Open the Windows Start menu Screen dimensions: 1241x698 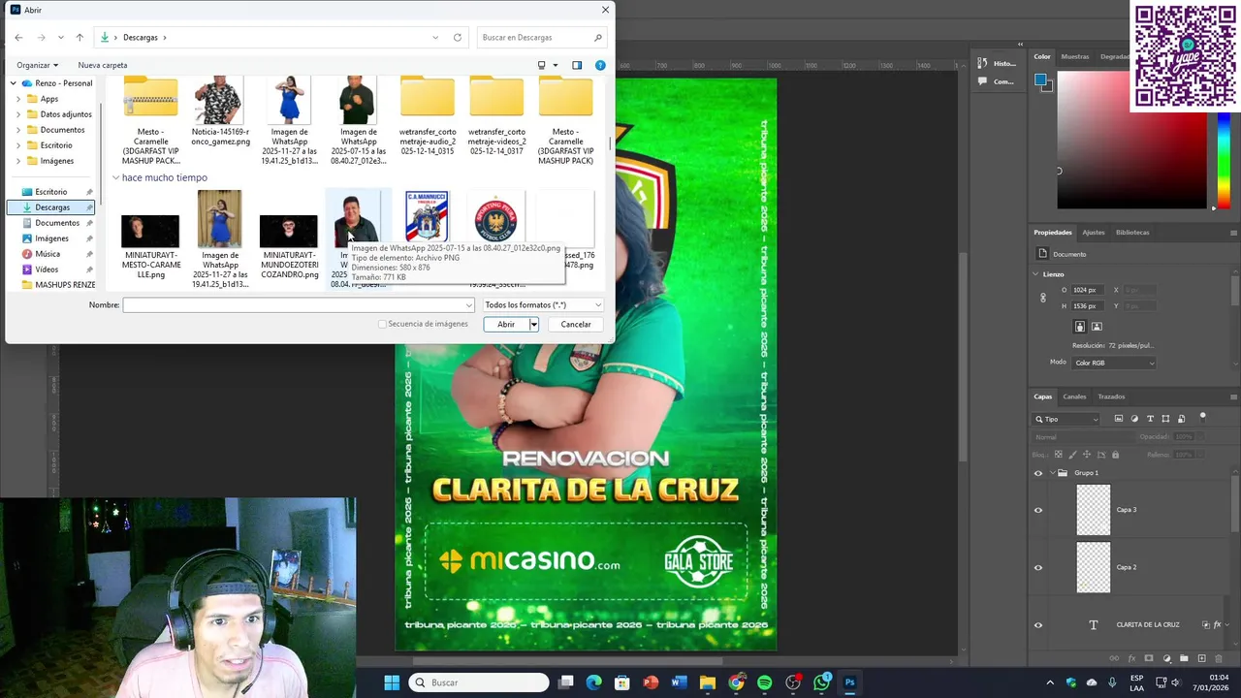click(392, 682)
